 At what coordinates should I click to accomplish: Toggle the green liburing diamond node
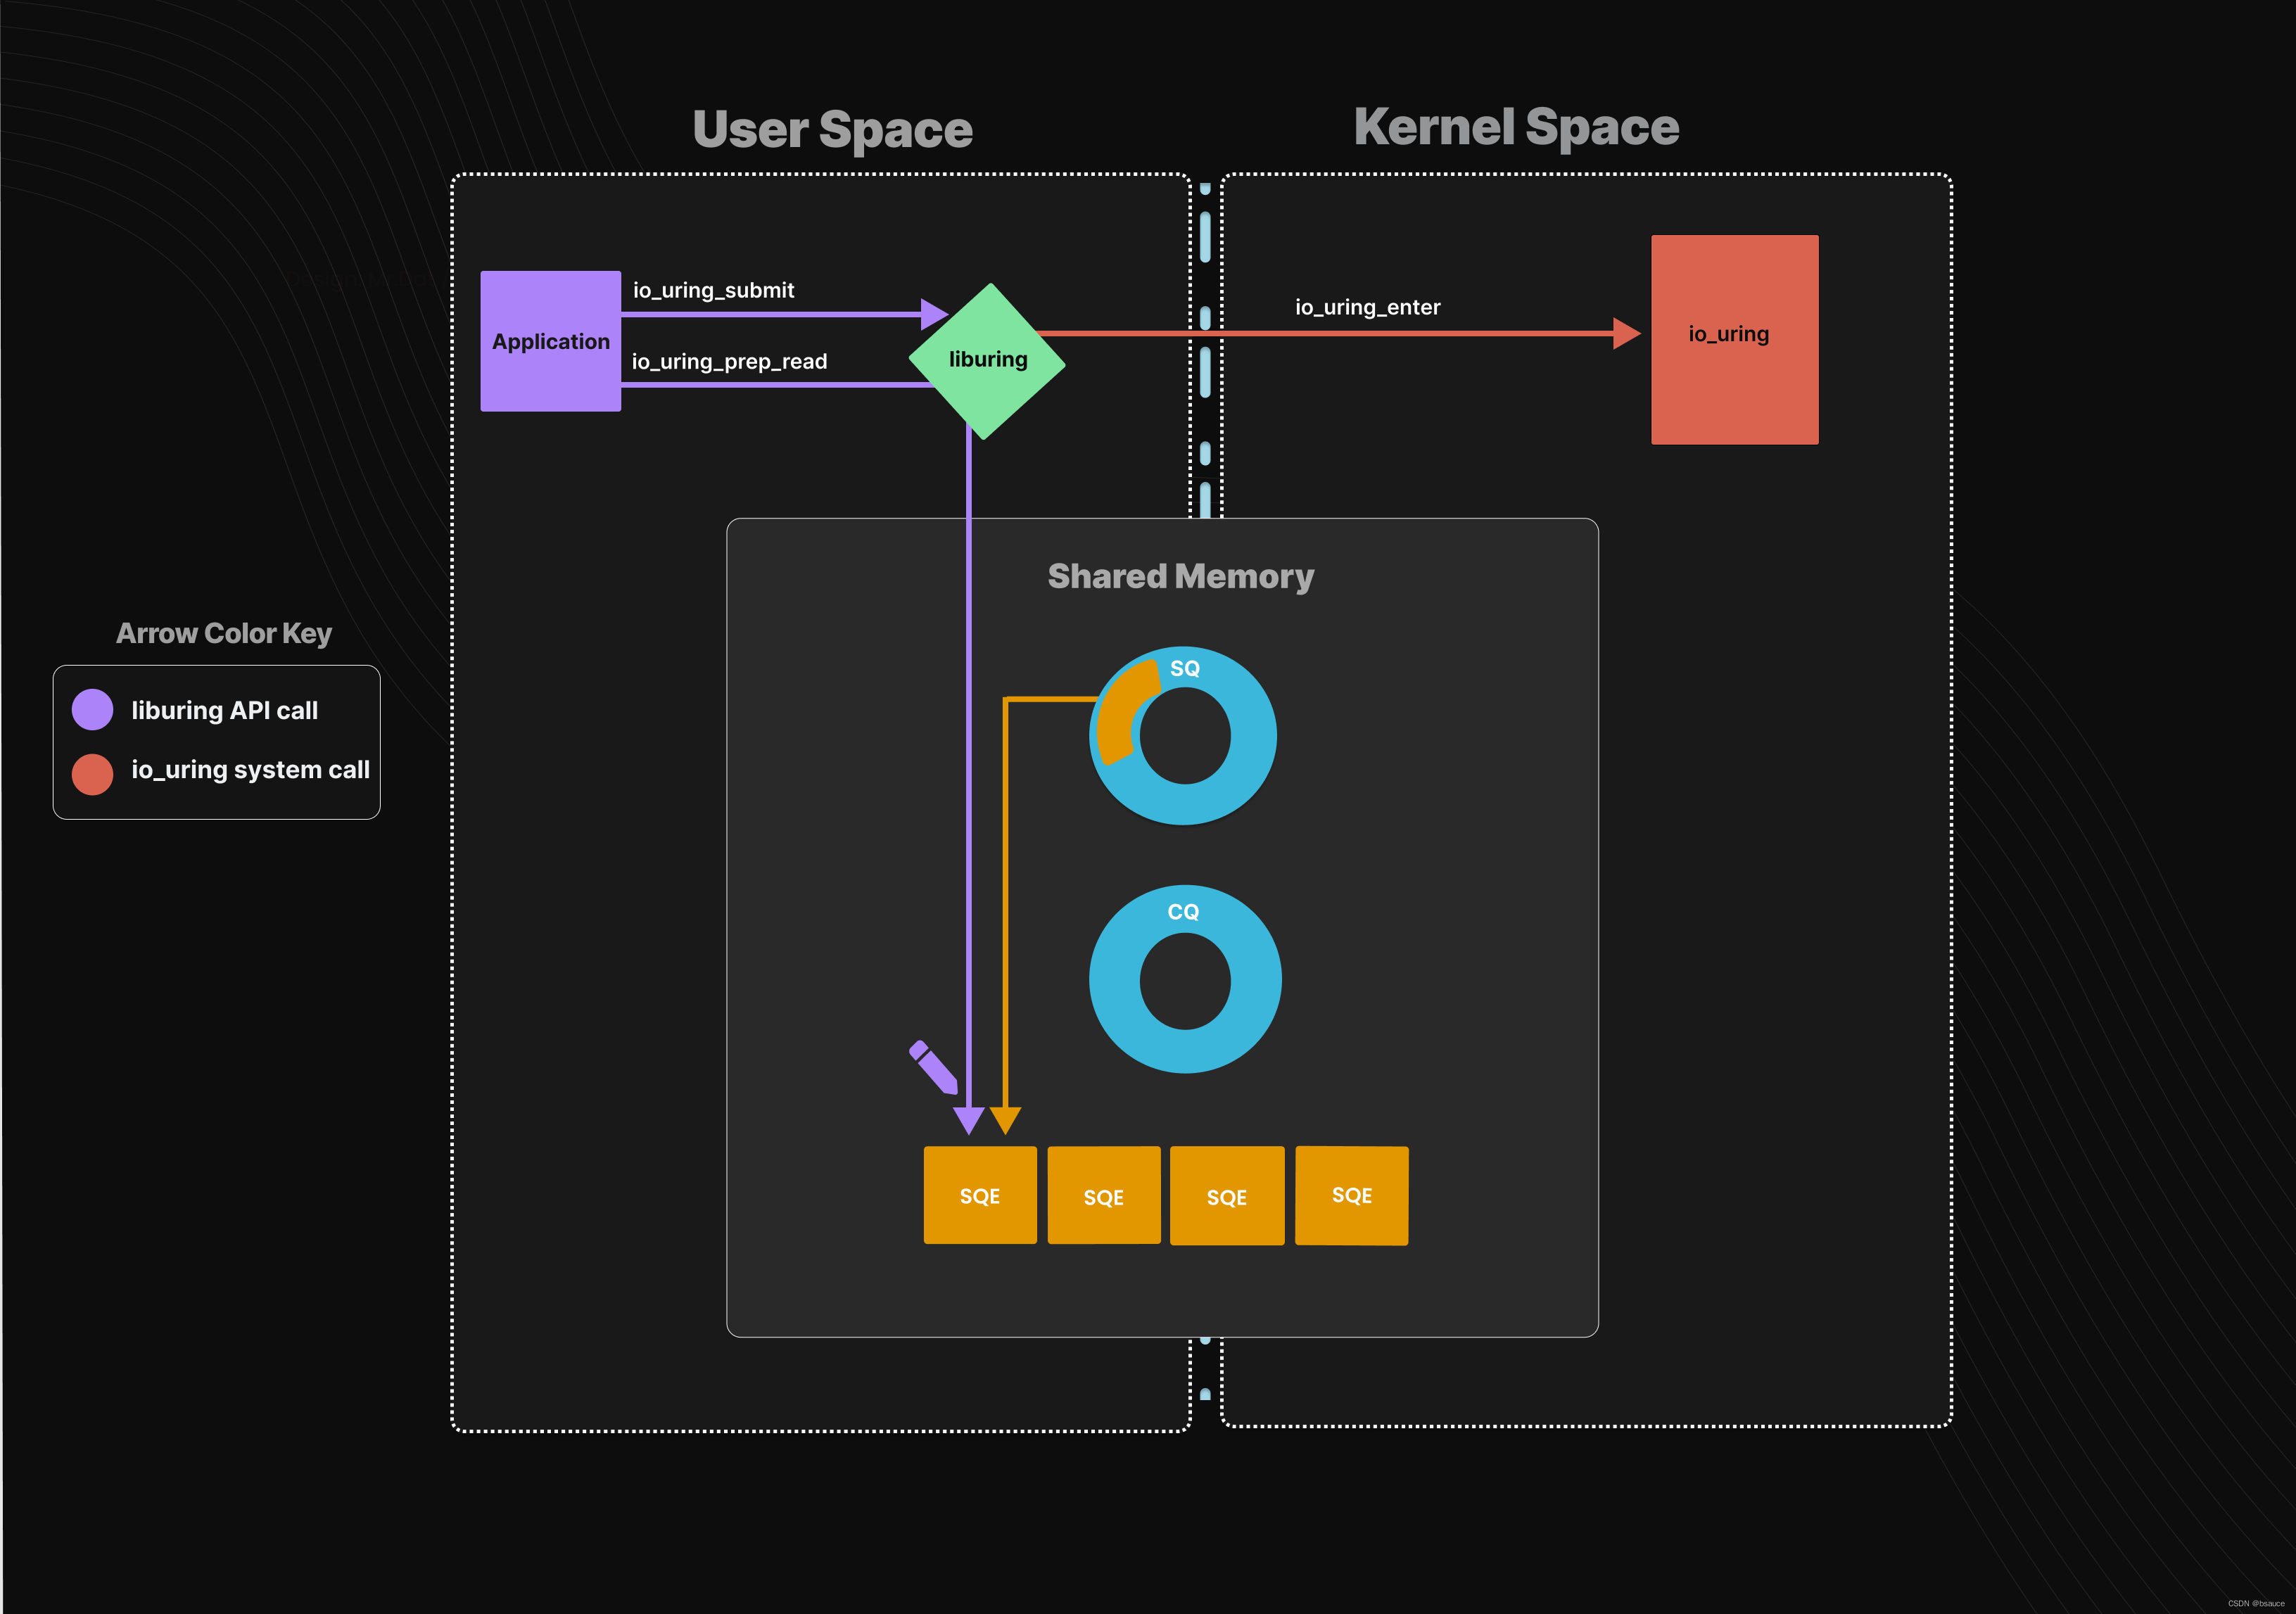point(987,359)
